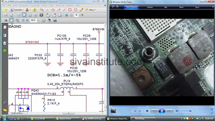Open the Pages navigation panel
This screenshot has height=121, width=215.
[5, 27]
